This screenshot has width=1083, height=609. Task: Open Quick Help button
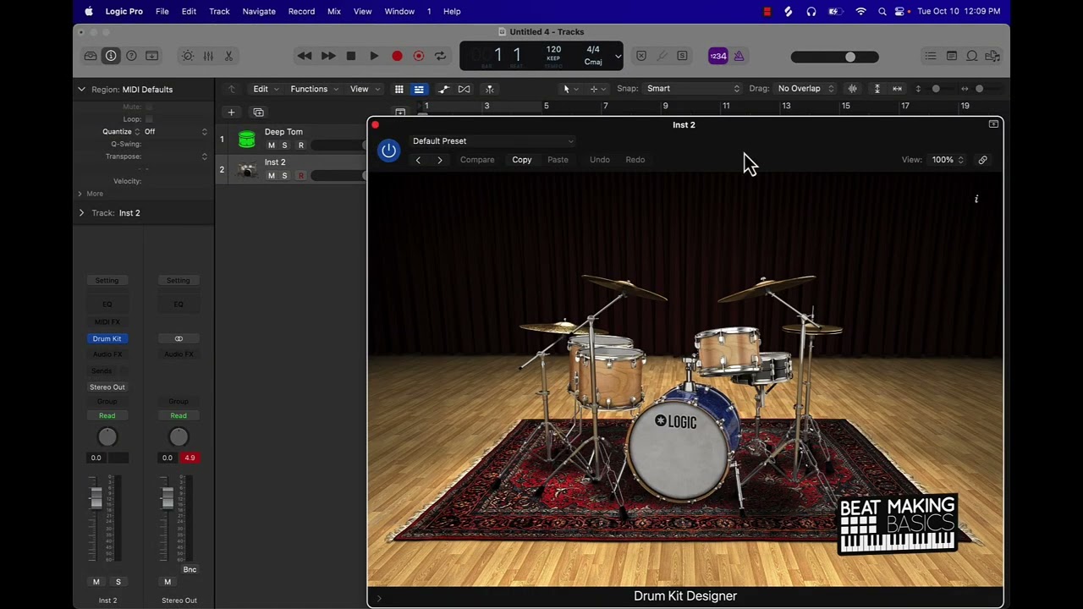tap(131, 56)
